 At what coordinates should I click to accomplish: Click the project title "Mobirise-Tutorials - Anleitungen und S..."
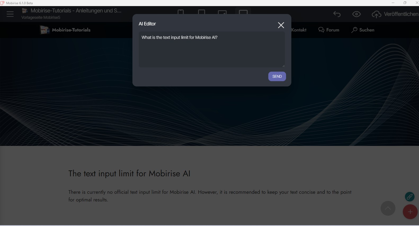[x=76, y=11]
